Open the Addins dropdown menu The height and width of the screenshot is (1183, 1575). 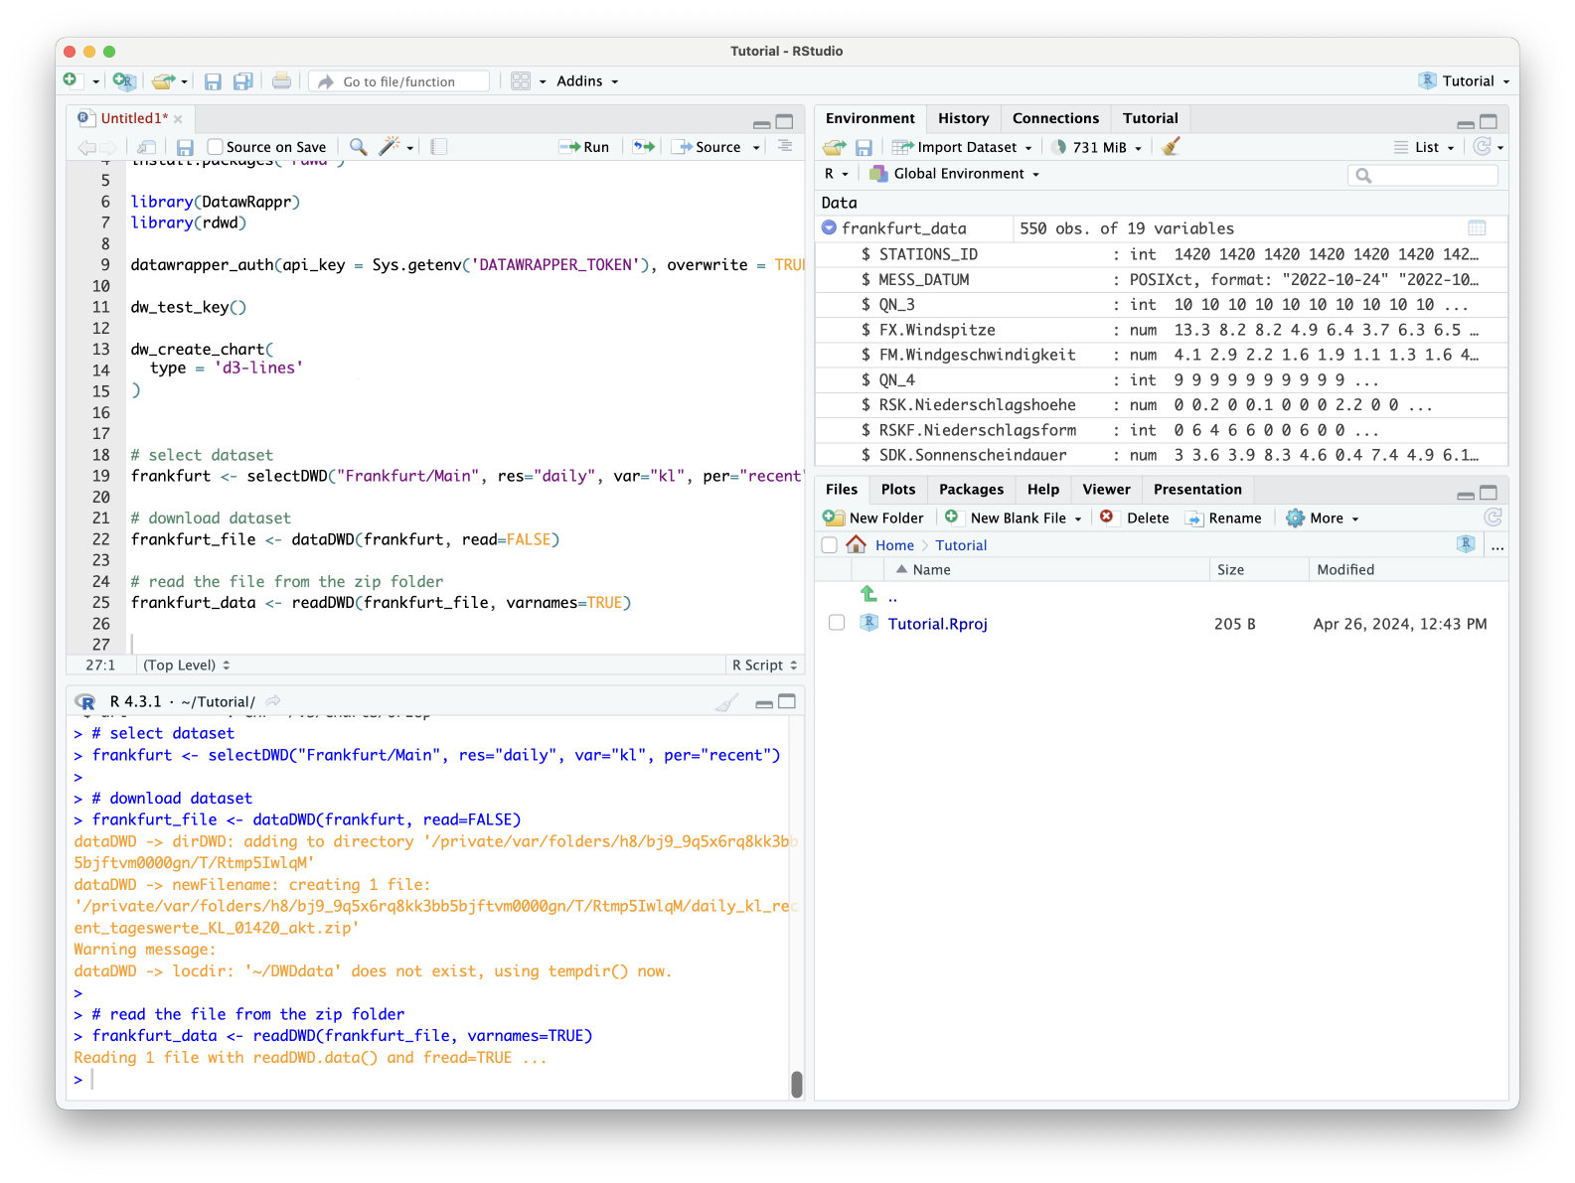(x=587, y=81)
